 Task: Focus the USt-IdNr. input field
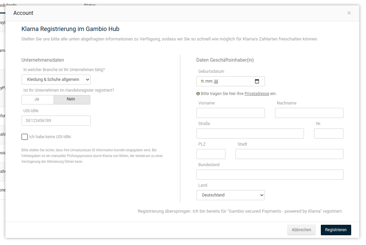[x=56, y=121]
